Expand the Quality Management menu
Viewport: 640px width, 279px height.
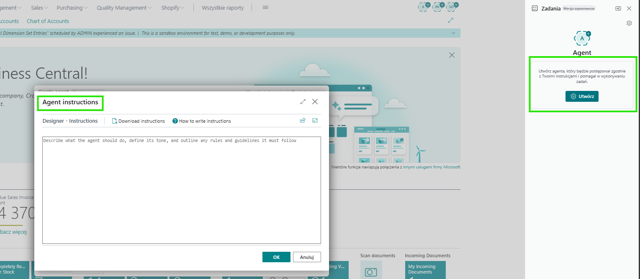pyautogui.click(x=124, y=8)
